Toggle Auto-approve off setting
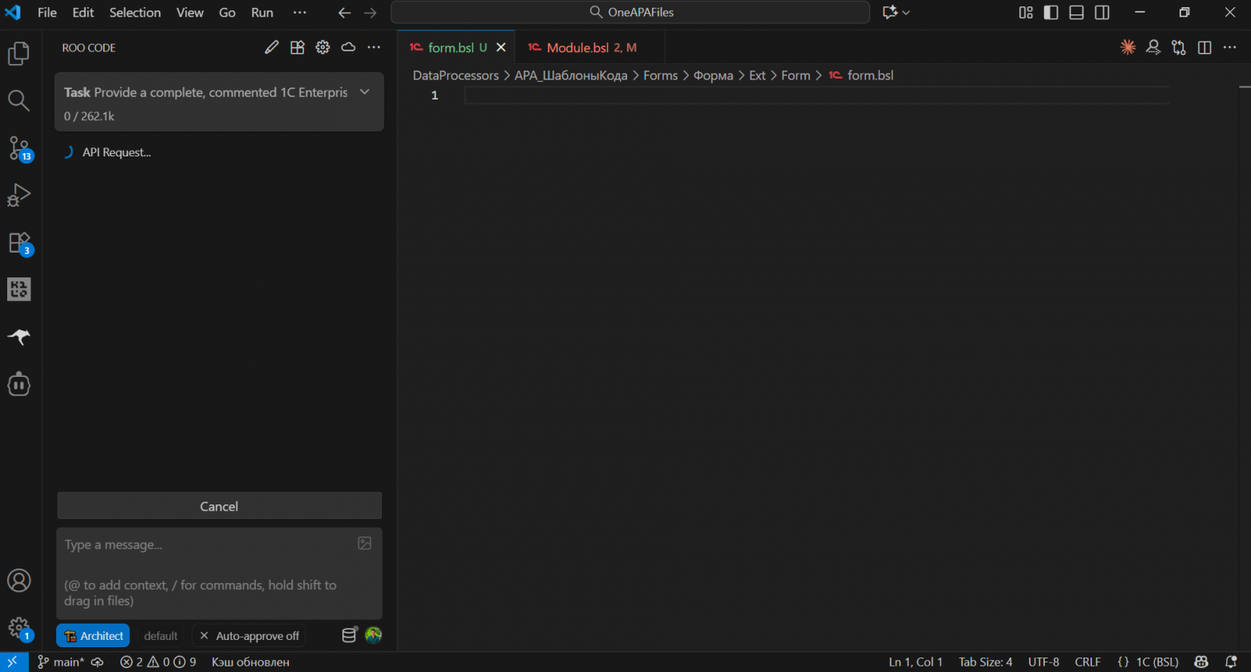Screen dimensions: 1251x672 click(249, 635)
